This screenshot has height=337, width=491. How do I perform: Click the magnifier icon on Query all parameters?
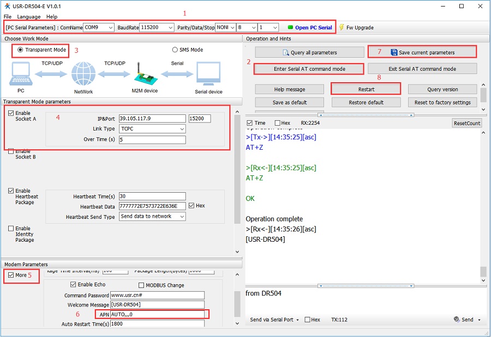tap(285, 52)
